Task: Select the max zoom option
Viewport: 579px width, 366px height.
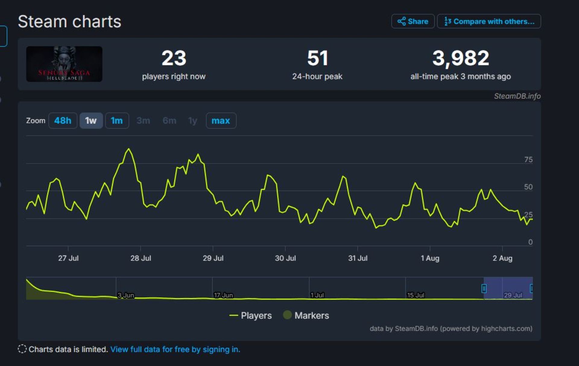Action: [221, 121]
